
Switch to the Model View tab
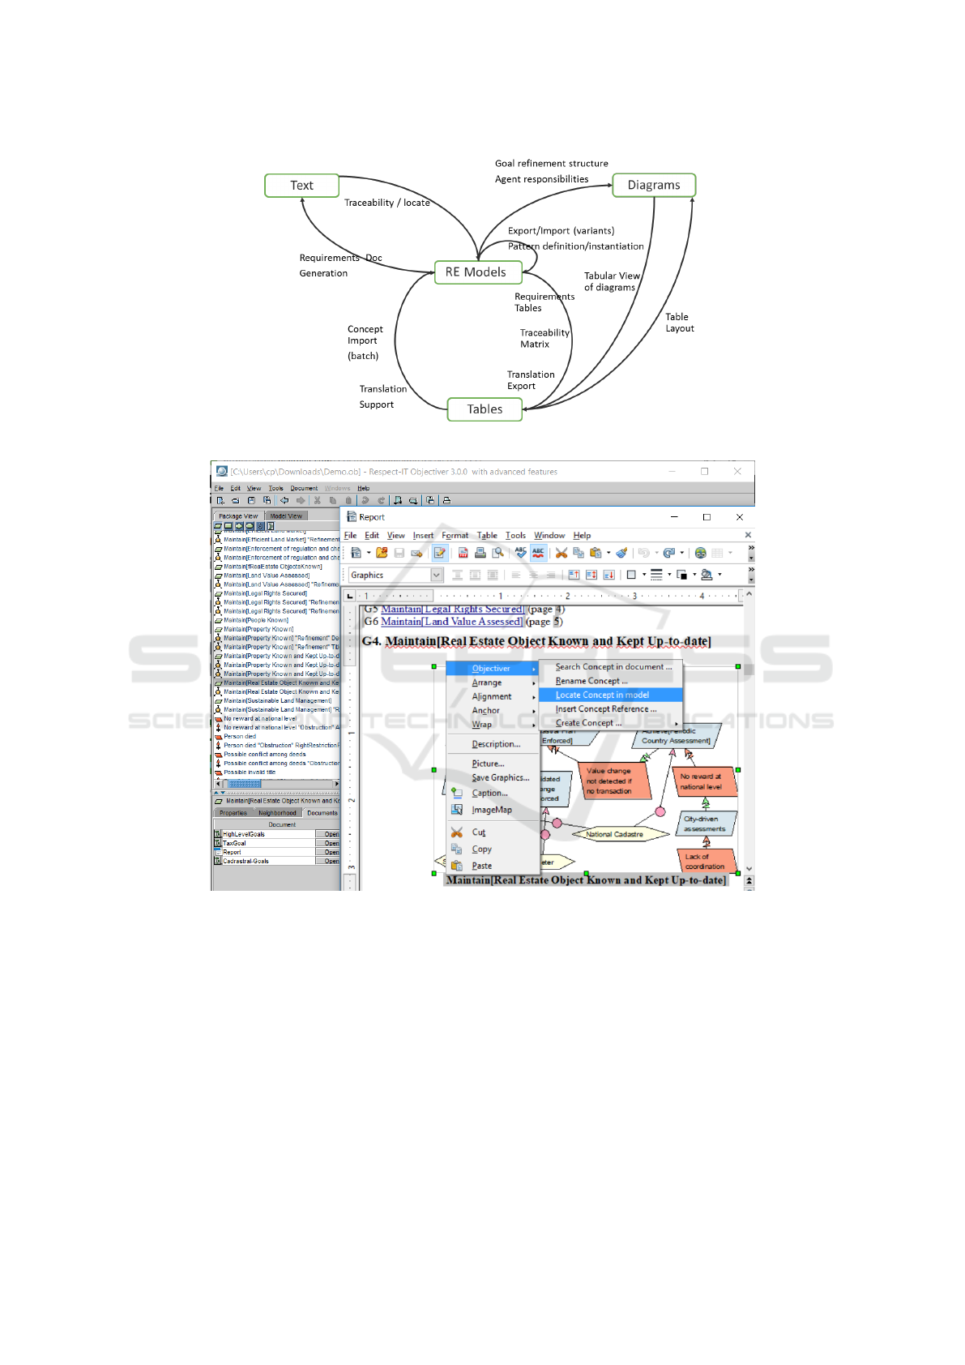[286, 516]
